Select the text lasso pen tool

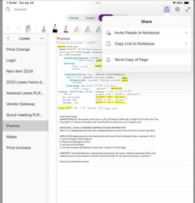coord(44,29)
